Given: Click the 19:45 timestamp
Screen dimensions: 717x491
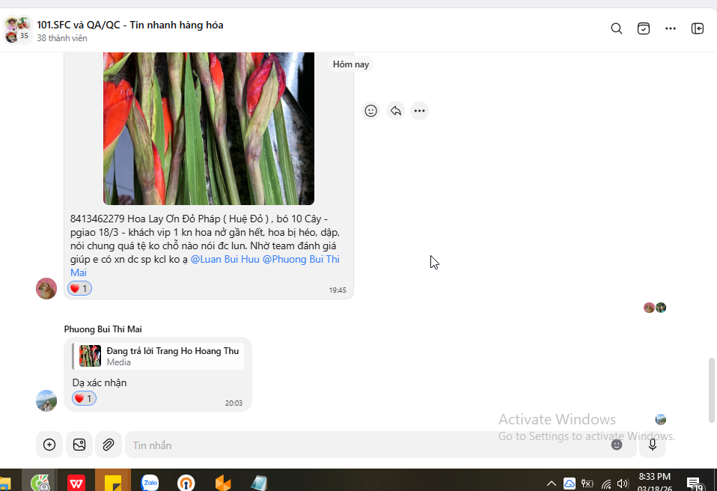Looking at the screenshot, I should [338, 290].
